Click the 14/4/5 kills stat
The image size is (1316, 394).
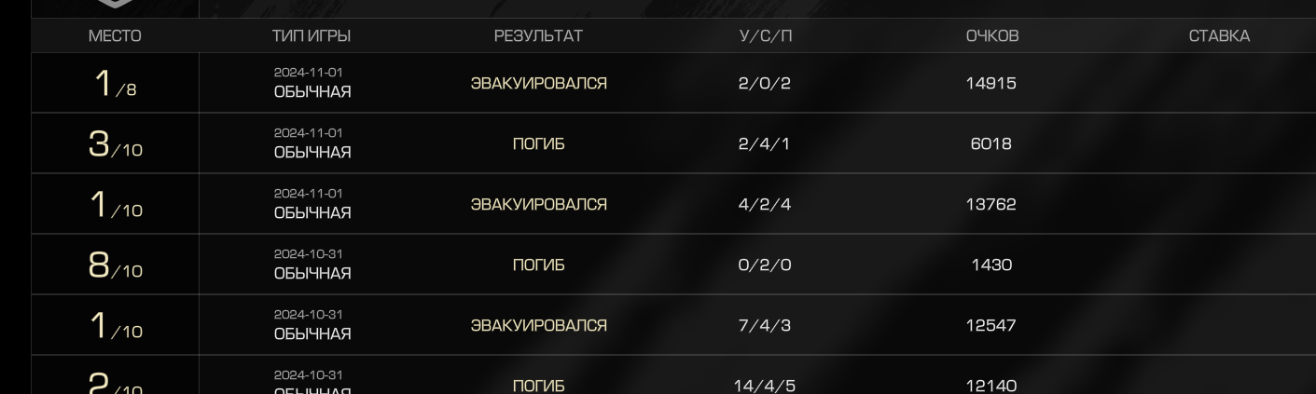point(765,386)
